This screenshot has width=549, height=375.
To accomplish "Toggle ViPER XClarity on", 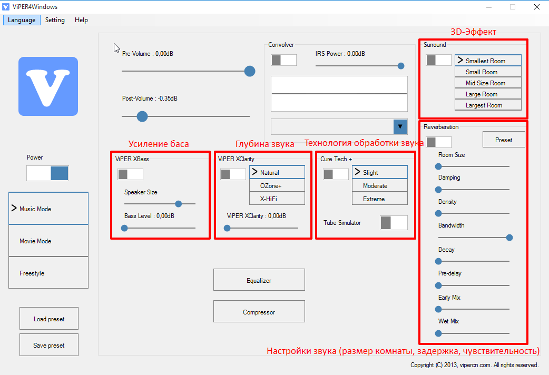I will point(233,174).
